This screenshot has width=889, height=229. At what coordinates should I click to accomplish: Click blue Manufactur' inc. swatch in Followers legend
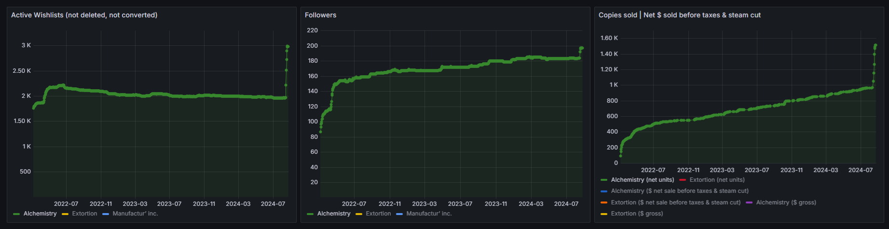(399, 214)
